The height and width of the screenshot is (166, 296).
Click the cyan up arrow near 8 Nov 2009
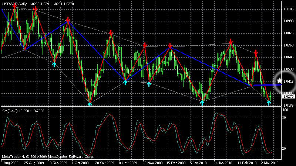(x=125, y=82)
